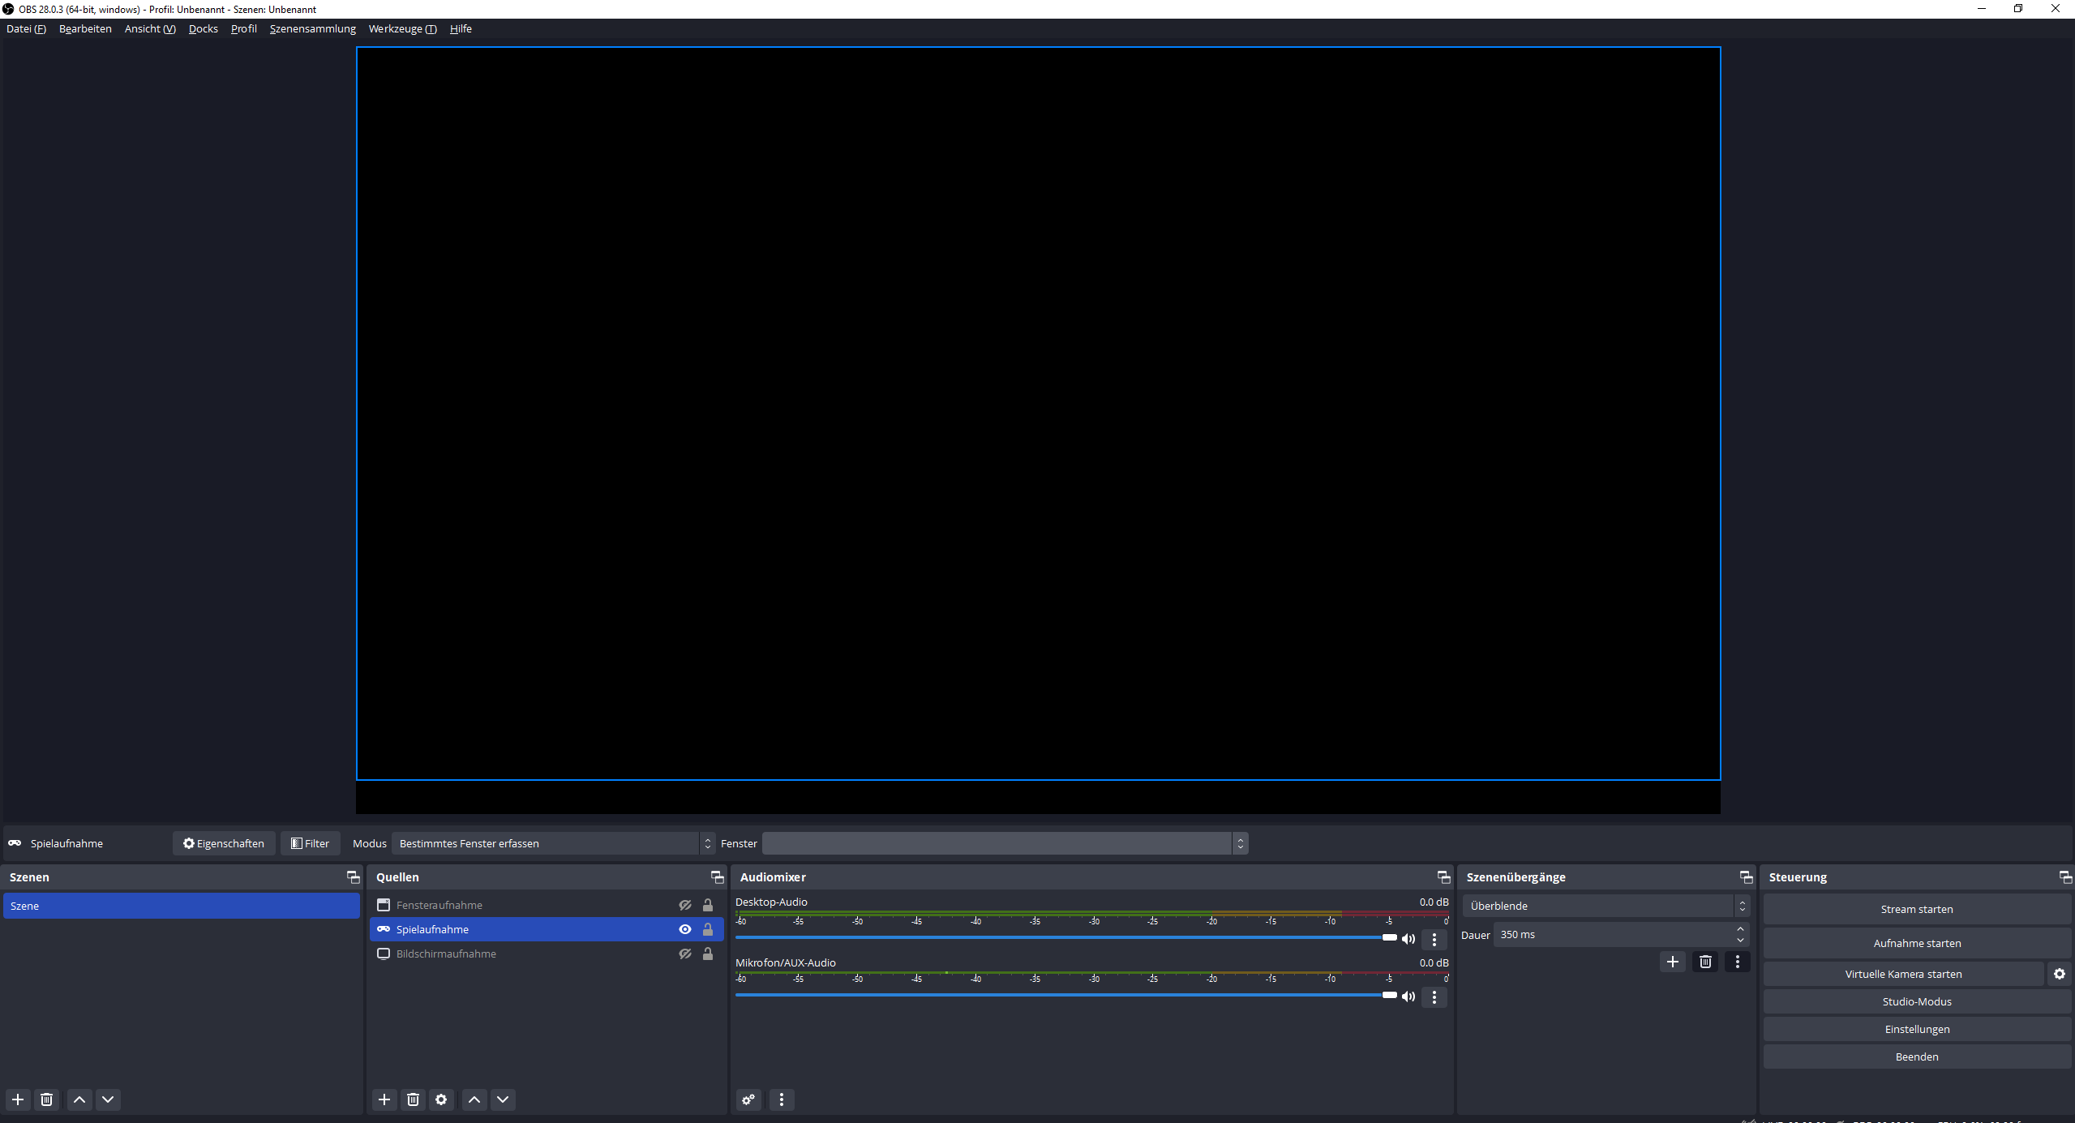
Task: Click the Eigenschaften button
Action: (x=224, y=843)
